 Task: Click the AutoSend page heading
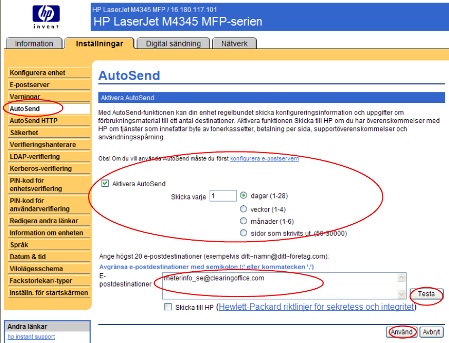pyautogui.click(x=129, y=75)
